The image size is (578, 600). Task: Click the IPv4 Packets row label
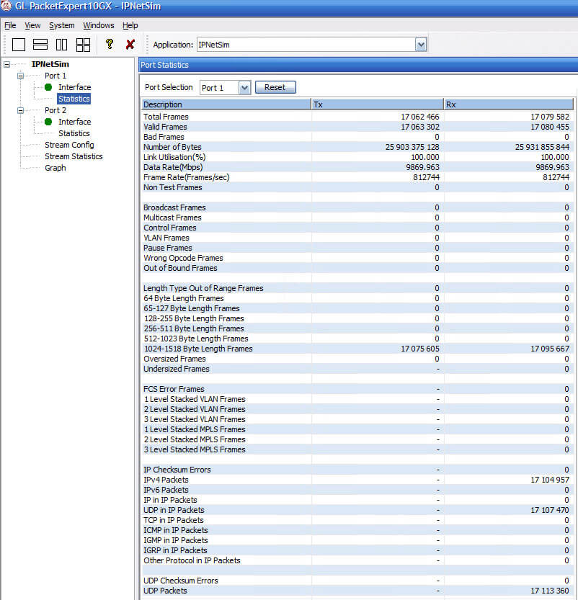pyautogui.click(x=166, y=480)
